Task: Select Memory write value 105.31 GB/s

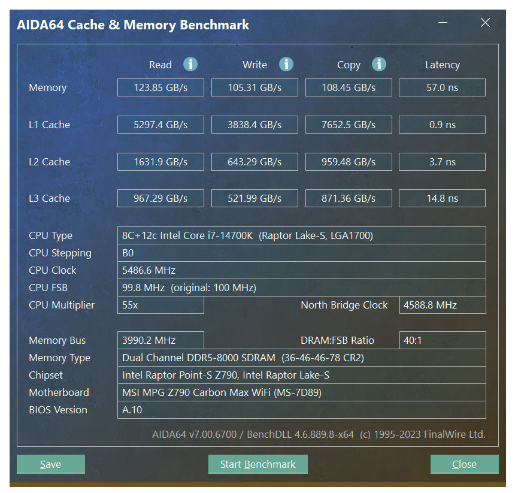Action: click(255, 87)
